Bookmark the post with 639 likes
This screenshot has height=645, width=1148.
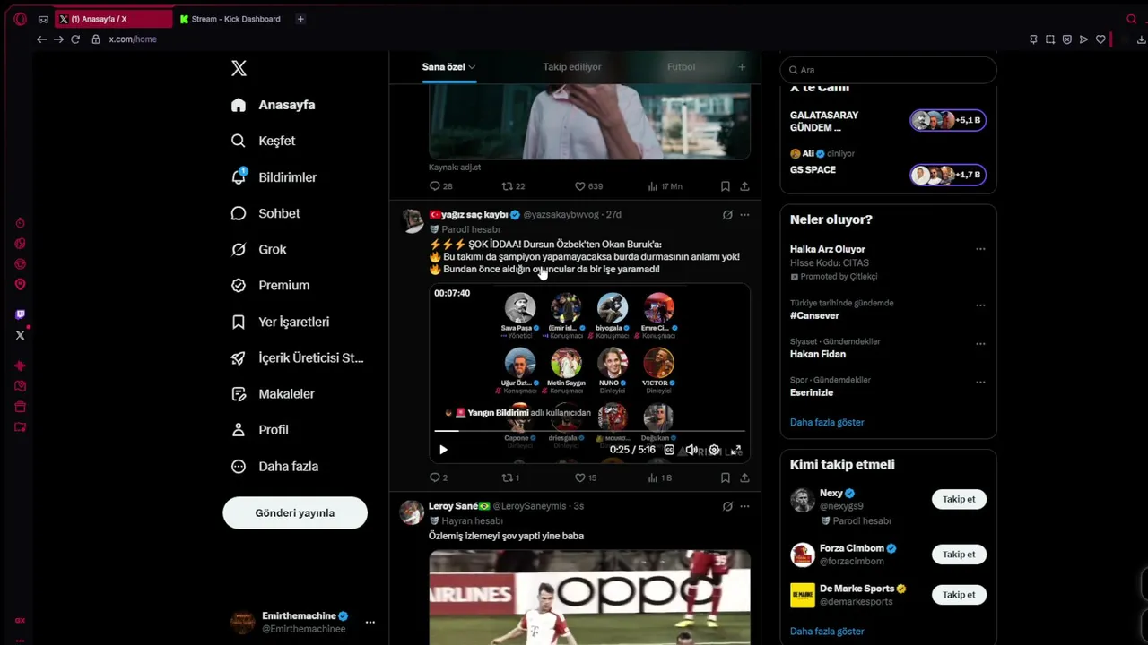coord(725,186)
